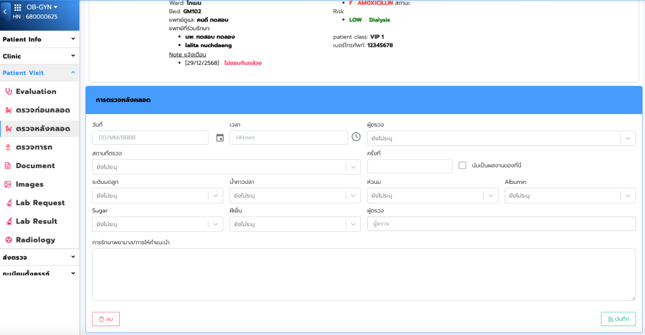Image resolution: width=645 pixels, height=335 pixels.
Task: Open the Sugar dropdown
Action: point(215,224)
